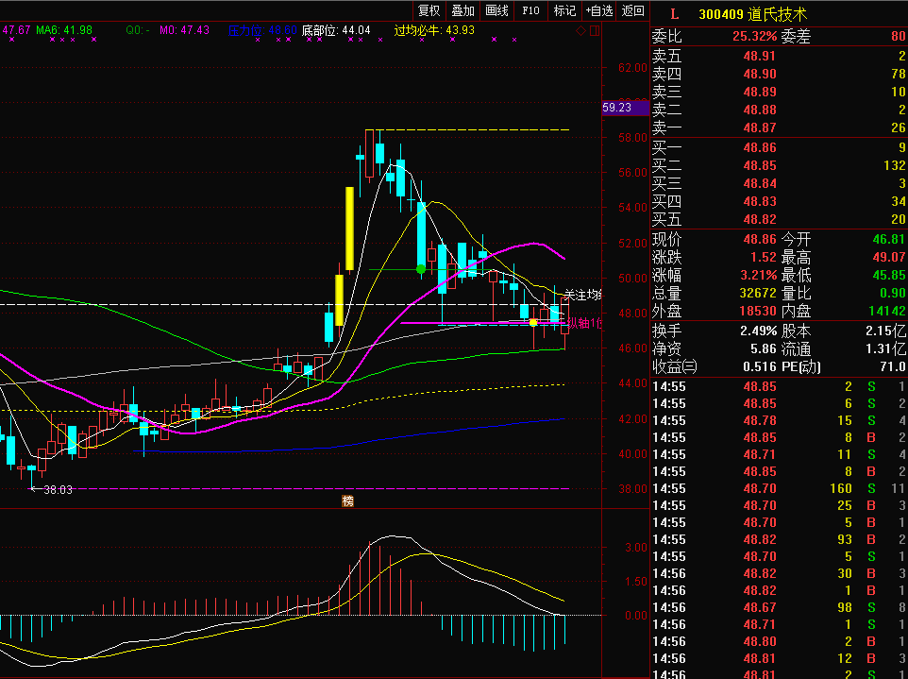Click the red diamond icon above chart

[x=580, y=30]
